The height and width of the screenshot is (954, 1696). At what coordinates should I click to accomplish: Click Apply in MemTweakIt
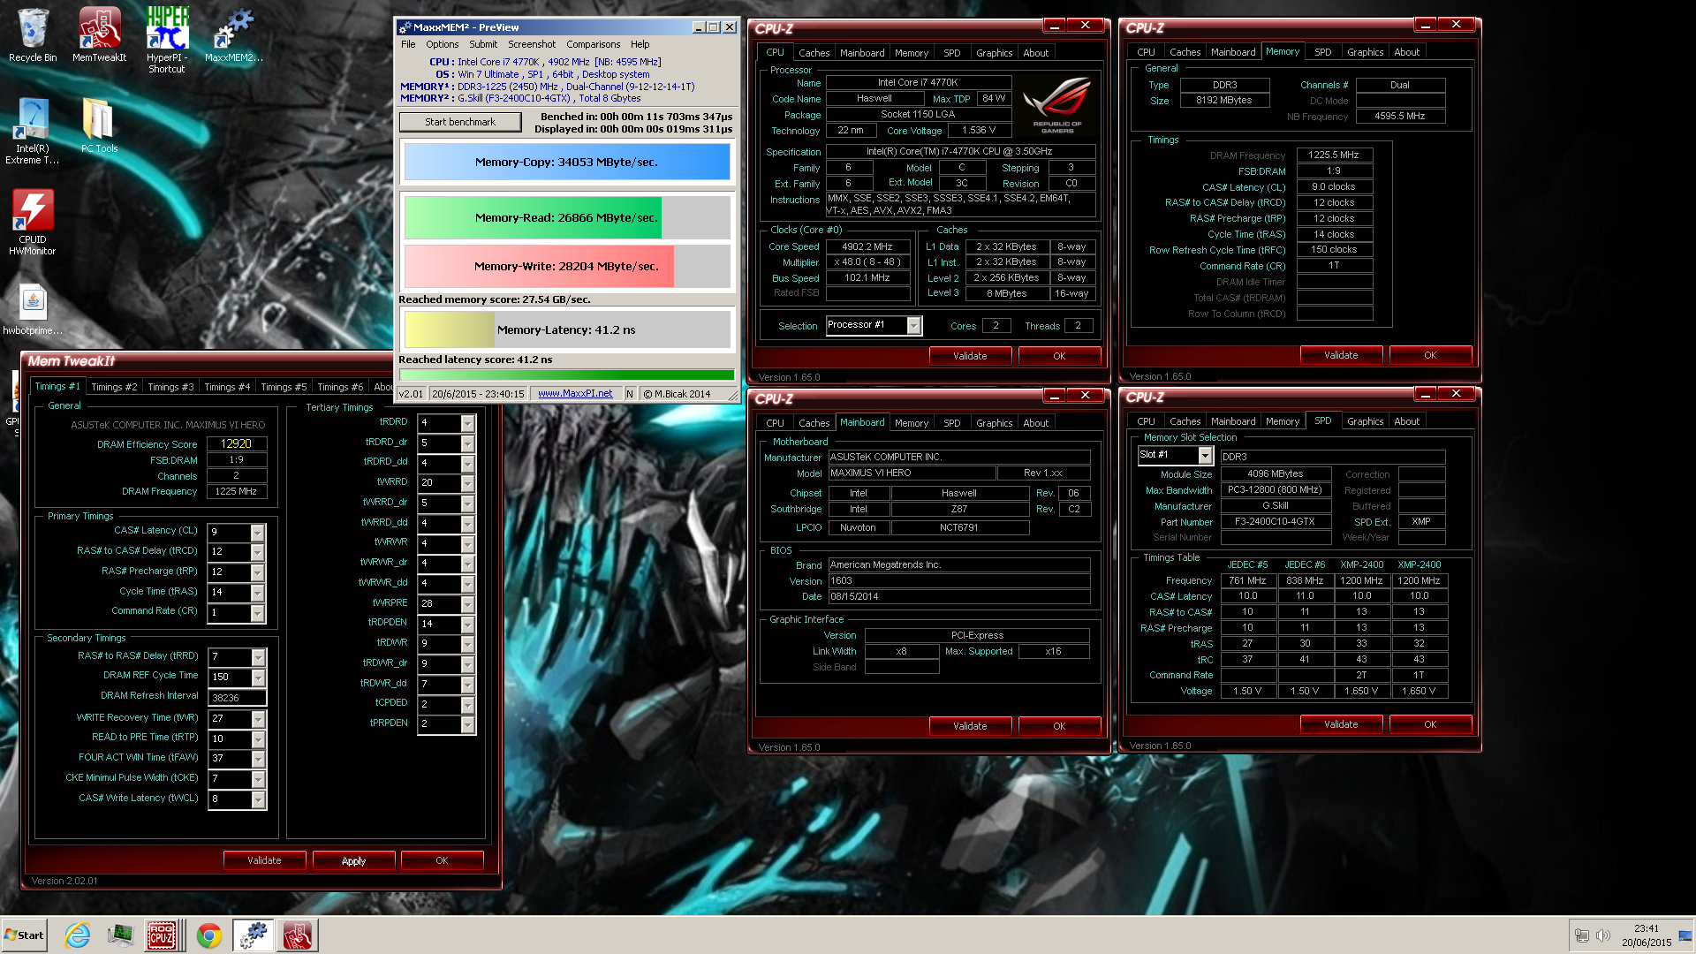click(x=353, y=861)
